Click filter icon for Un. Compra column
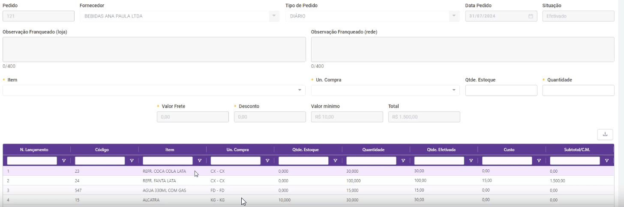Viewport: 624px width, 207px height. point(267,161)
